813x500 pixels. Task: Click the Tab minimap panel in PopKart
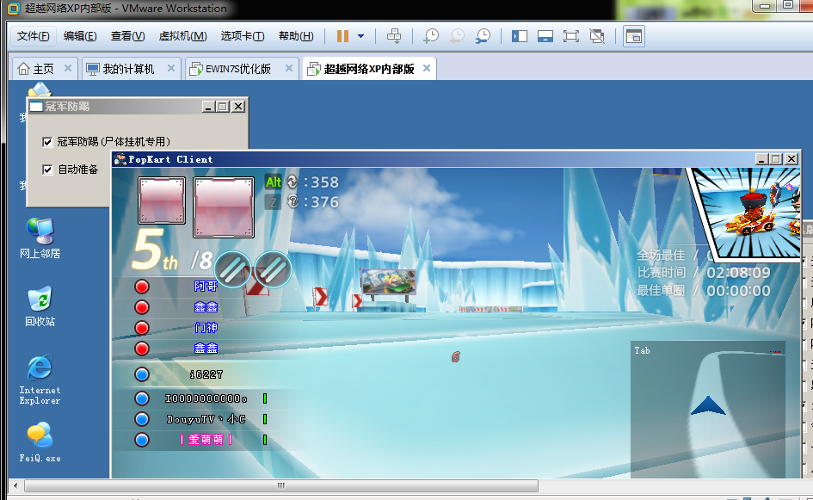point(708,410)
